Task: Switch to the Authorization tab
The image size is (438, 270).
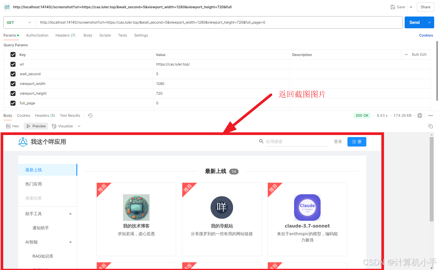Action: 37,35
